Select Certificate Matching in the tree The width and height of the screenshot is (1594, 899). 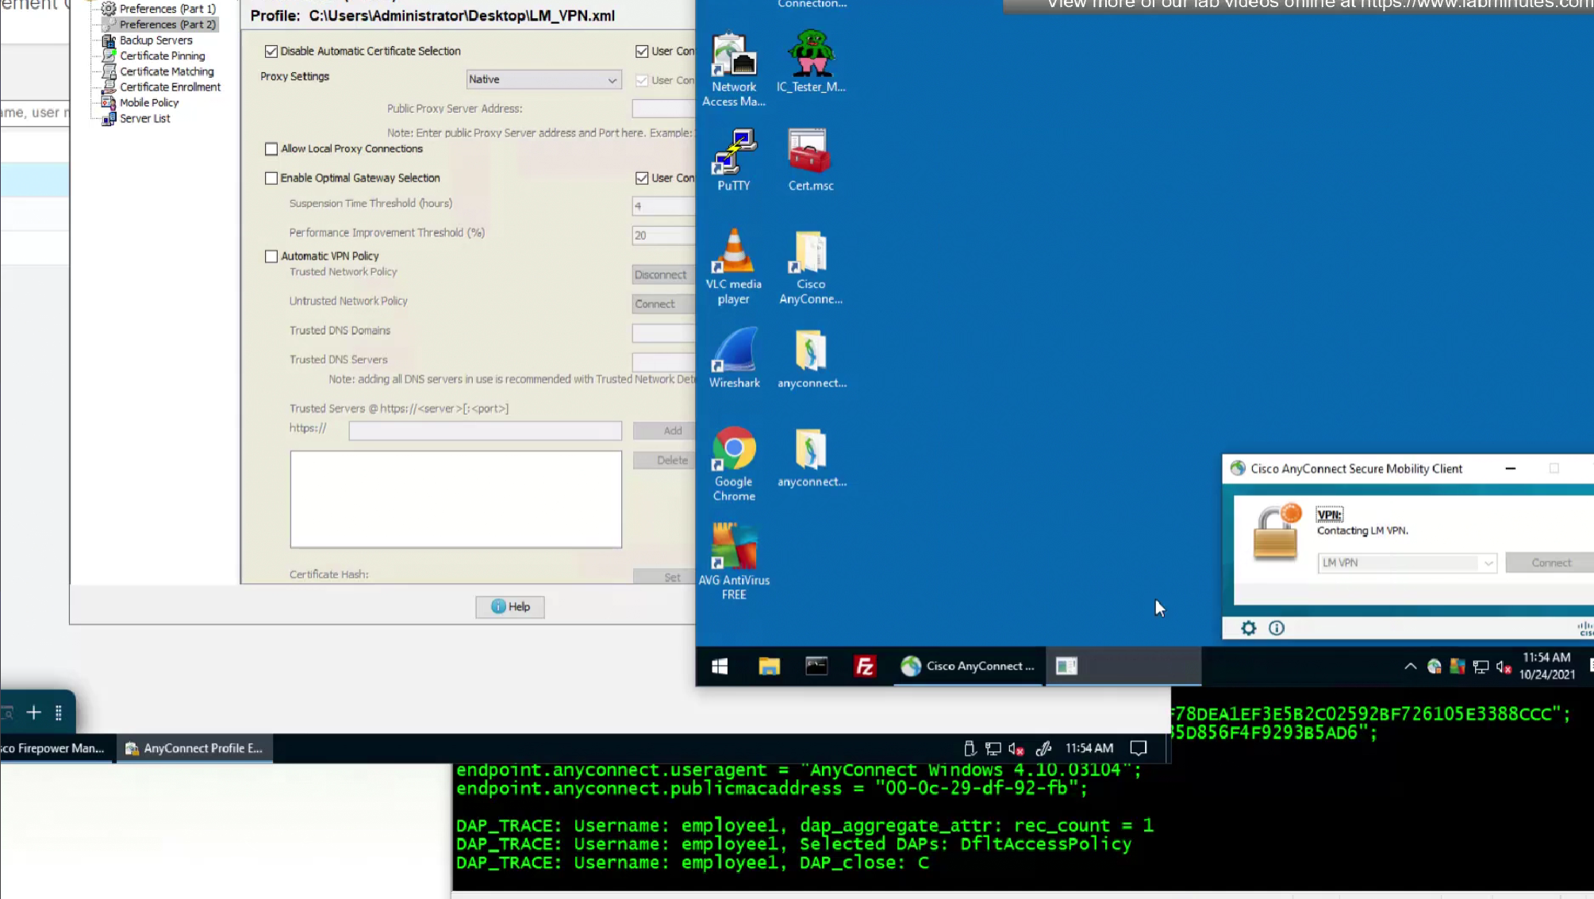167,71
